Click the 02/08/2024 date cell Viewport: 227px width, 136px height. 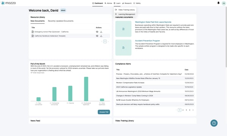tap(189, 74)
